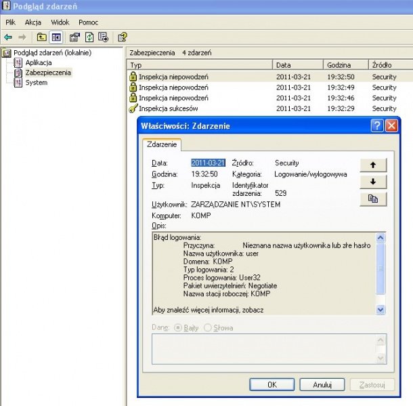The image size is (413, 406).
Task: Toggle the Show/Hide console tree icon
Action: point(56,37)
